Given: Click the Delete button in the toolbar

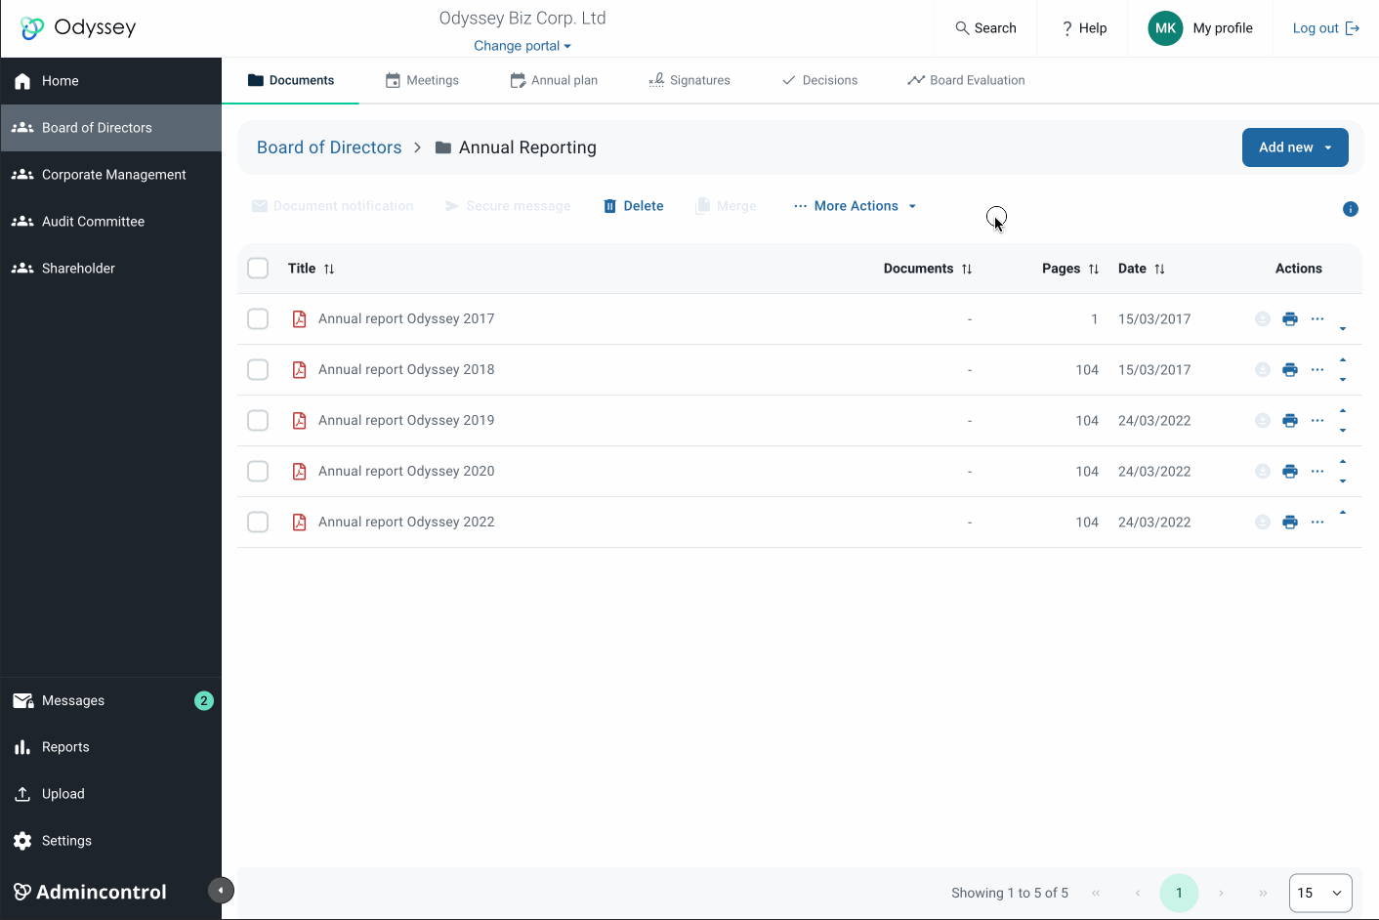Looking at the screenshot, I should tap(633, 206).
